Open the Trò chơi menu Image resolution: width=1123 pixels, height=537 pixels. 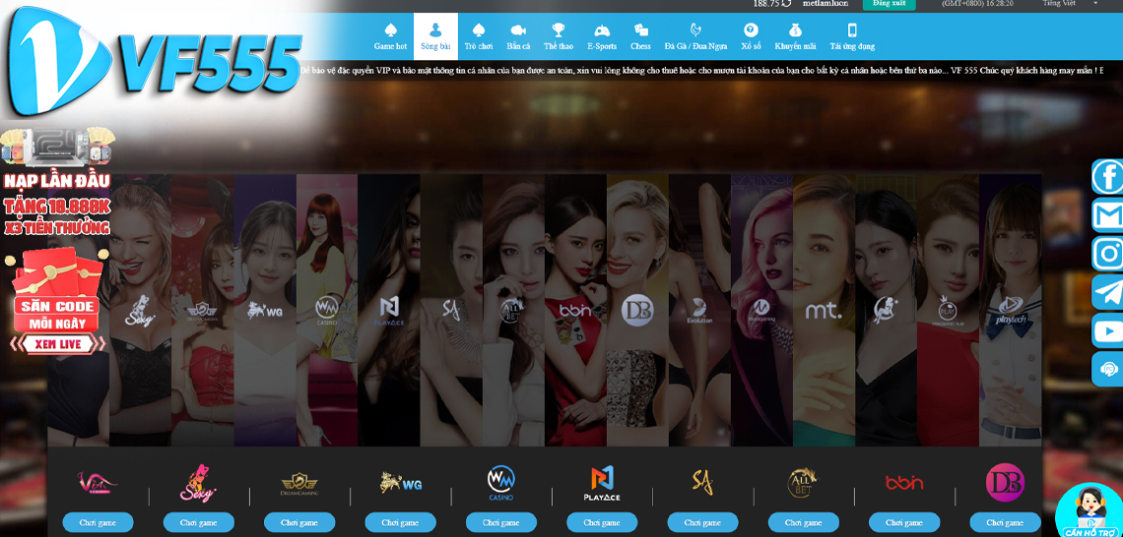(x=479, y=36)
